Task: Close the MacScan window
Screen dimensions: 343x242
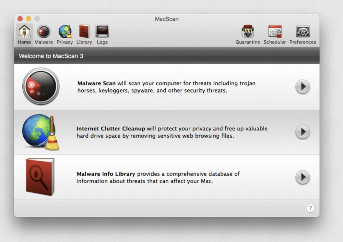Action: coord(20,19)
